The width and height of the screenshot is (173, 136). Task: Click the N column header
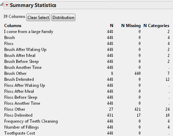(x=112, y=26)
